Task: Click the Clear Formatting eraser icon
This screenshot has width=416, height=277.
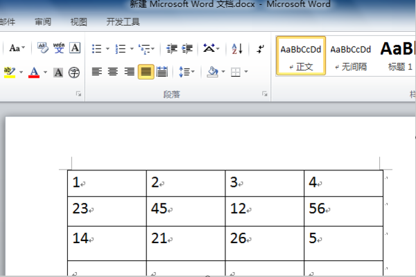Action: [43, 48]
